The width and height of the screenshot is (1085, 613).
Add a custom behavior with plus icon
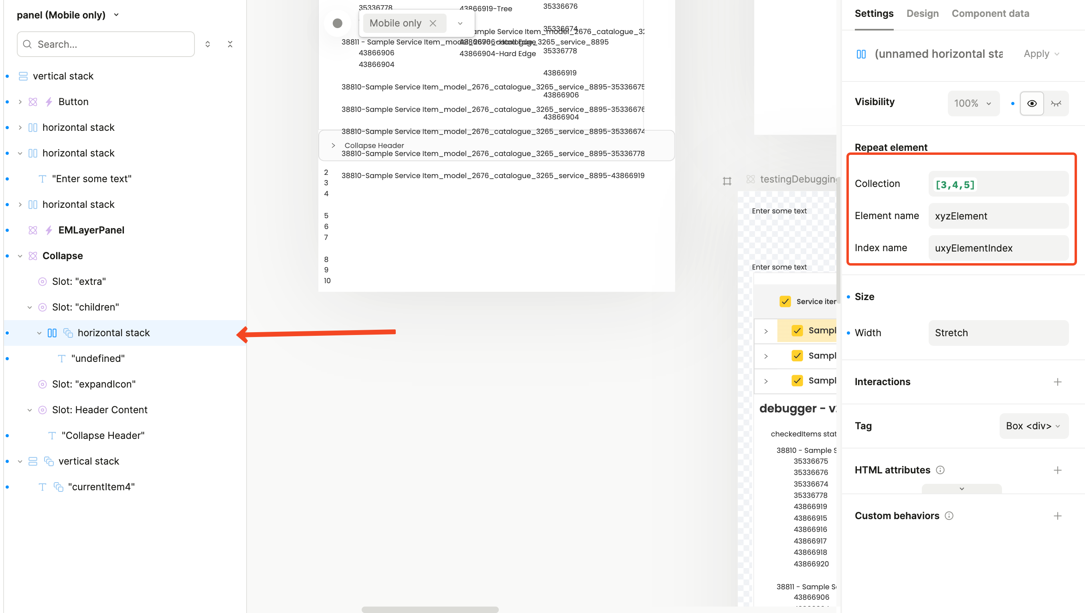point(1057,516)
